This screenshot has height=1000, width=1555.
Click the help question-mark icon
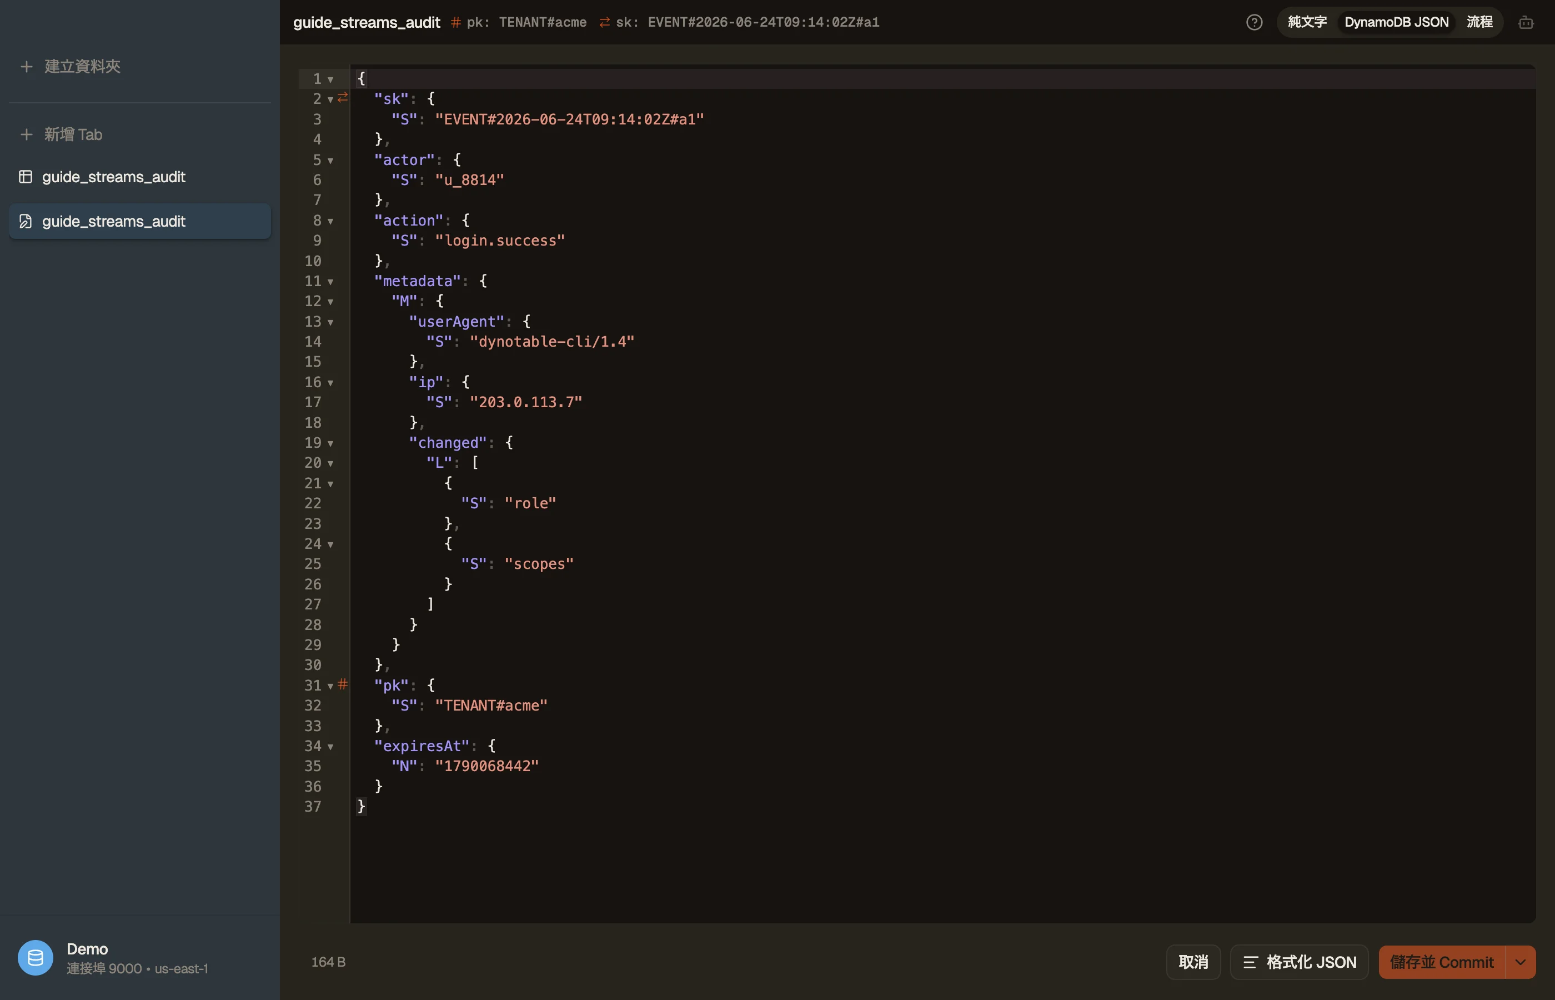[1254, 22]
